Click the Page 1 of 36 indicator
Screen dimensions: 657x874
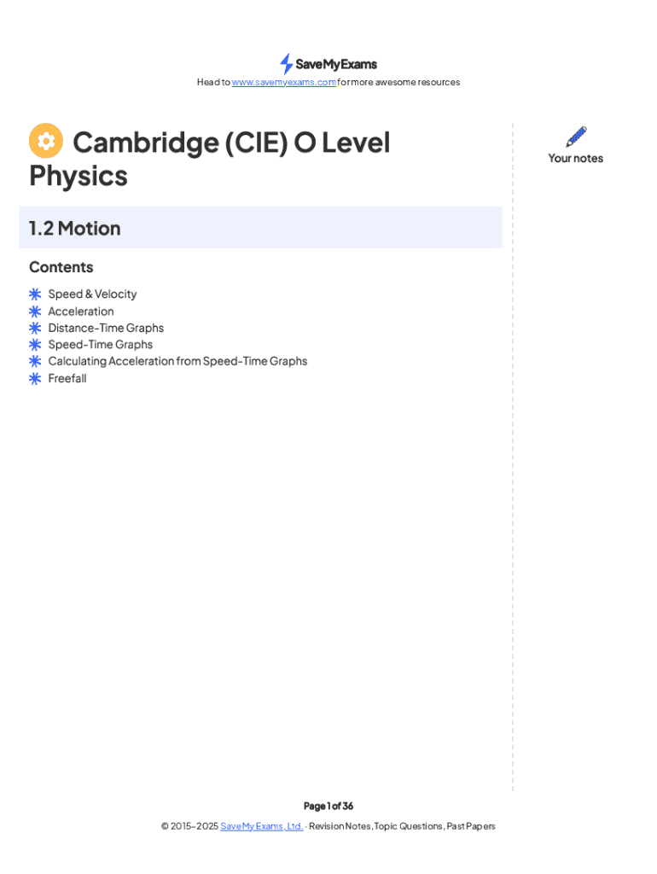pos(328,806)
